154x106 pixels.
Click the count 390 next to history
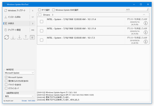point(33,30)
